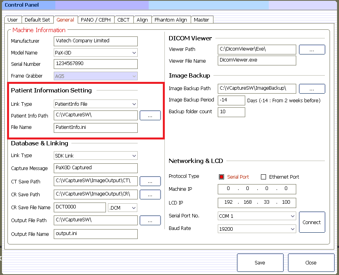
Task: Click the Manufacturer text field
Action: (x=96, y=41)
